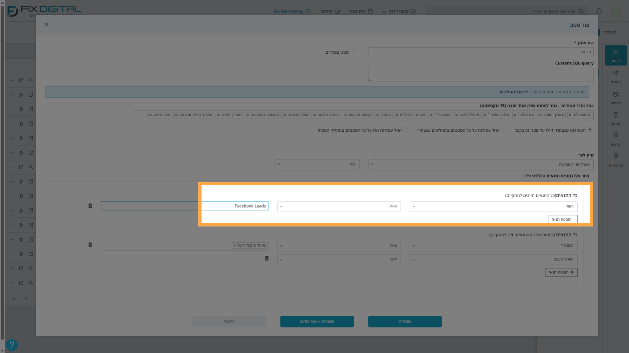Open the help question mark icon
The width and height of the screenshot is (629, 353).
[x=11, y=345]
